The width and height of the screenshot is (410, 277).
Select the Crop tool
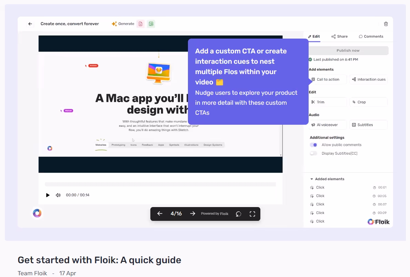click(368, 102)
